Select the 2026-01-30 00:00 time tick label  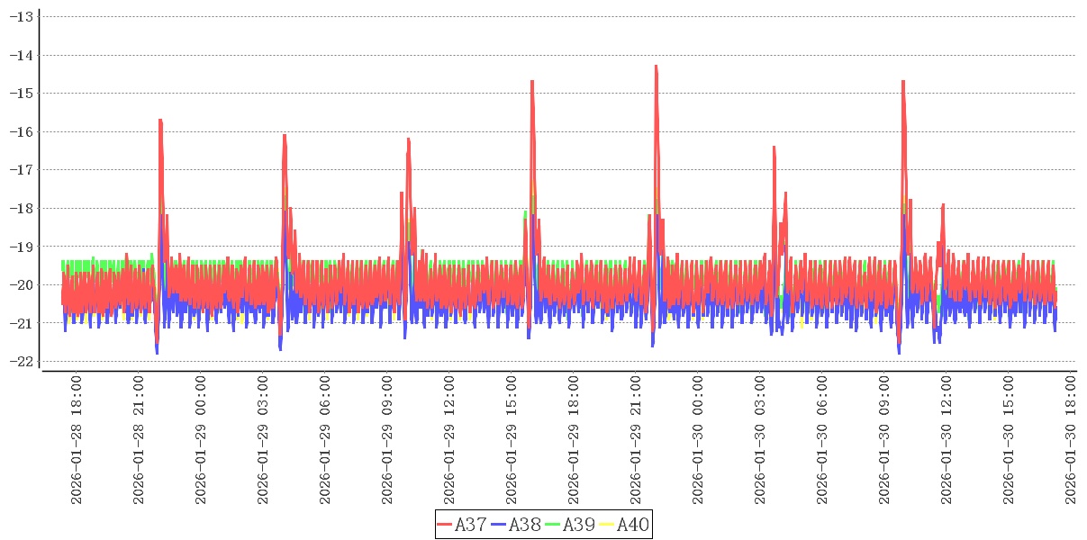[x=698, y=440]
